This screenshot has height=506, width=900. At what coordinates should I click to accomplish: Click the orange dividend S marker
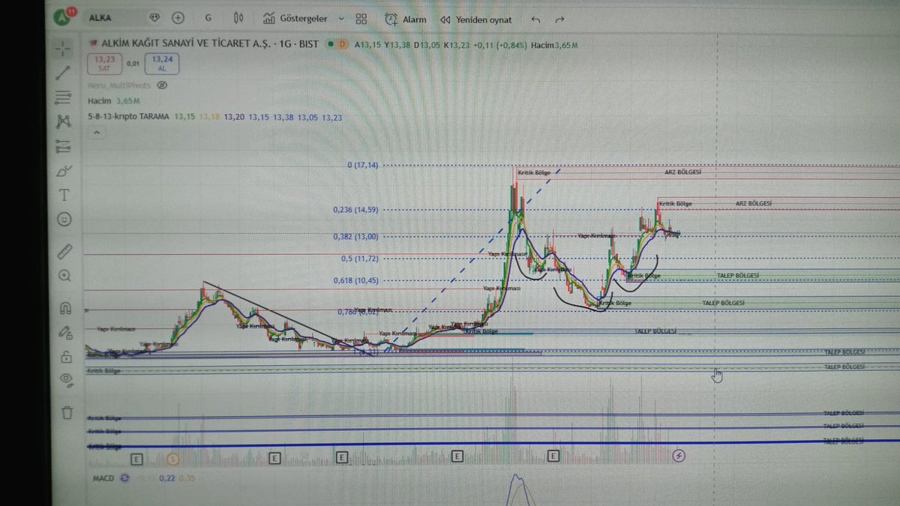point(174,458)
